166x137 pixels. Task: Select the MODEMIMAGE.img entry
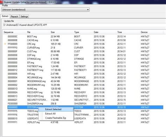click(x=85, y=81)
